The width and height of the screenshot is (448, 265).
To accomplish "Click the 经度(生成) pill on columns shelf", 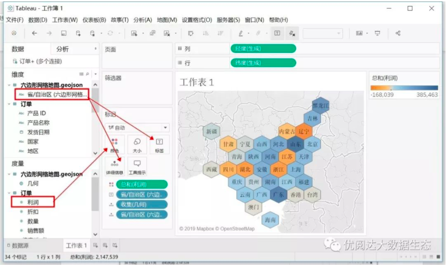I will (263, 48).
